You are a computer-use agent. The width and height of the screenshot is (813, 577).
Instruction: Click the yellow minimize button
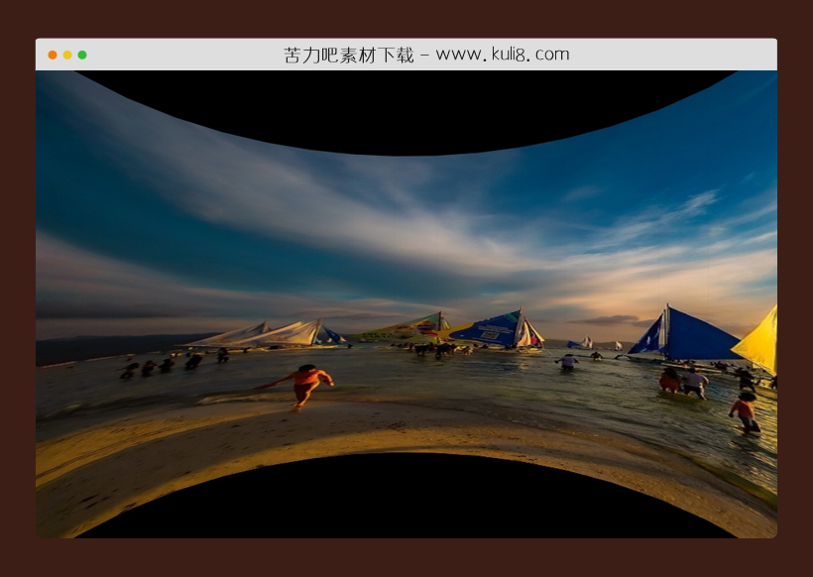tap(66, 54)
